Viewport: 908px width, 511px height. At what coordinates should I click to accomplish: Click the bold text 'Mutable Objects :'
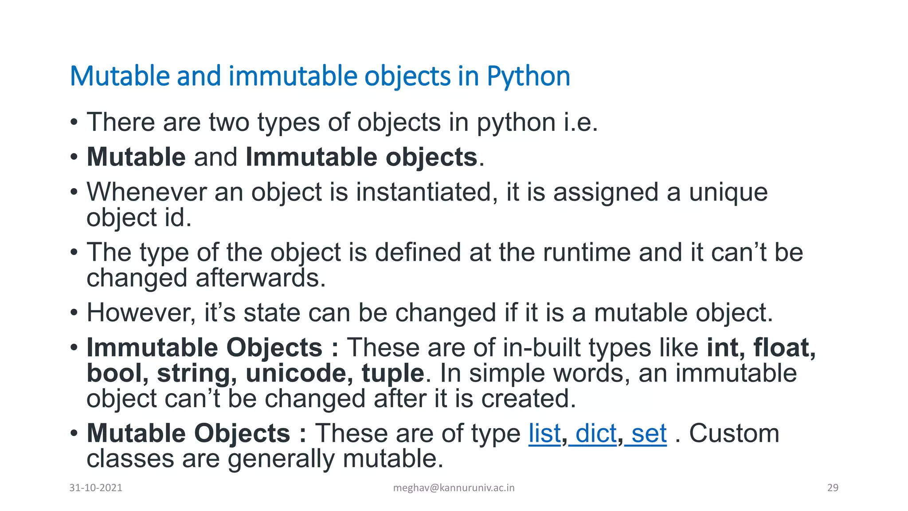pyautogui.click(x=196, y=433)
